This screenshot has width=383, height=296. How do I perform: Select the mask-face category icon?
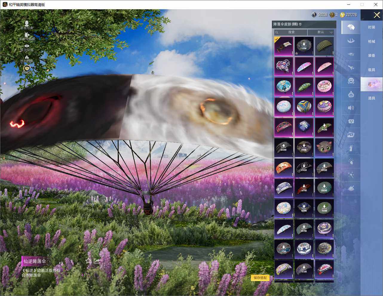351,121
